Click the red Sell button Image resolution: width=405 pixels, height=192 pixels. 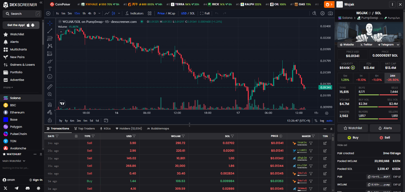point(385,138)
